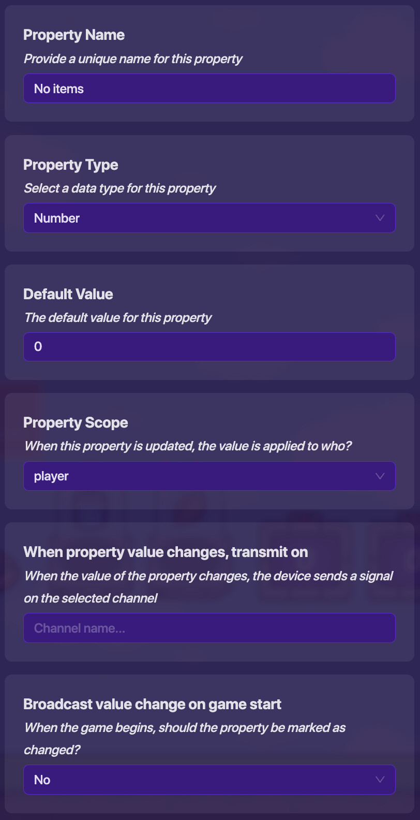This screenshot has width=420, height=820.
Task: Click the "Broadcast value change on game start" heading
Action: [x=152, y=705]
